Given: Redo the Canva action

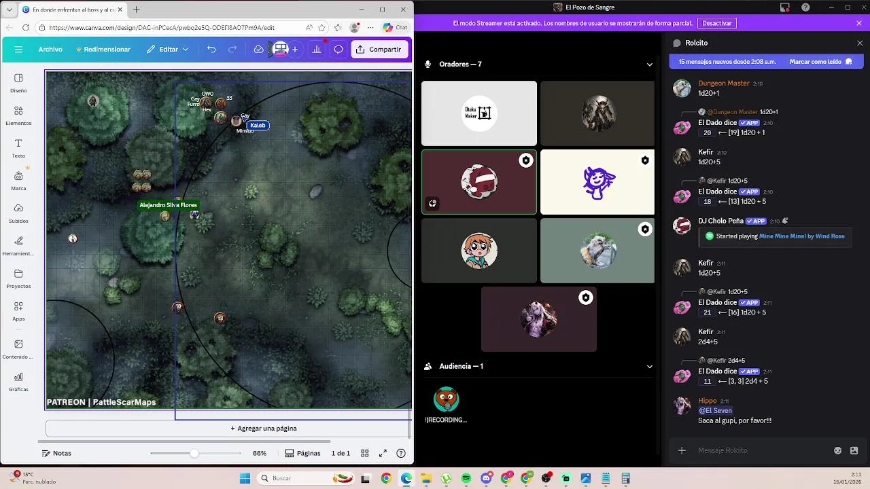Looking at the screenshot, I should coord(232,50).
